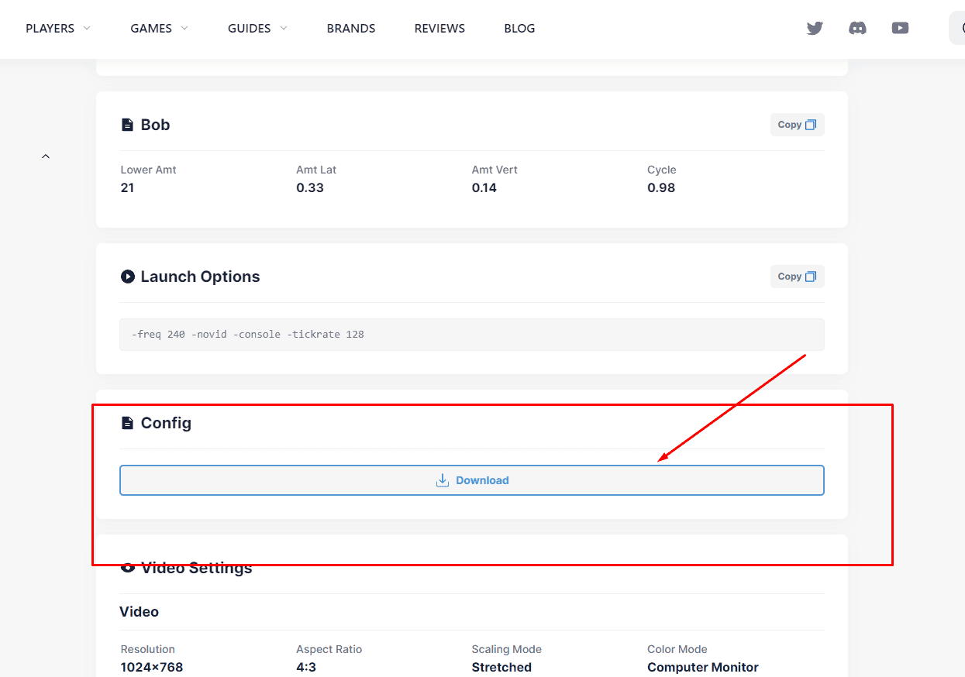Click the eye icon beside Video Settings

point(128,568)
